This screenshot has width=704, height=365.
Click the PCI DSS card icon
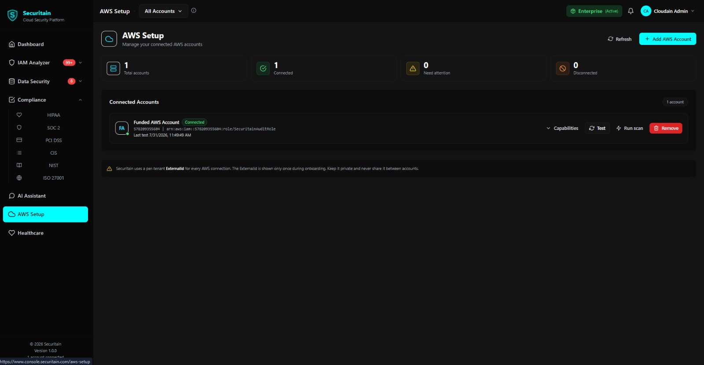coord(19,140)
